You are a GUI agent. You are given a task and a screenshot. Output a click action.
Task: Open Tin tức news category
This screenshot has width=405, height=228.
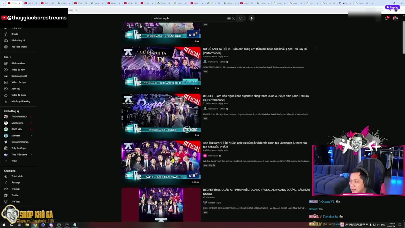click(15, 195)
